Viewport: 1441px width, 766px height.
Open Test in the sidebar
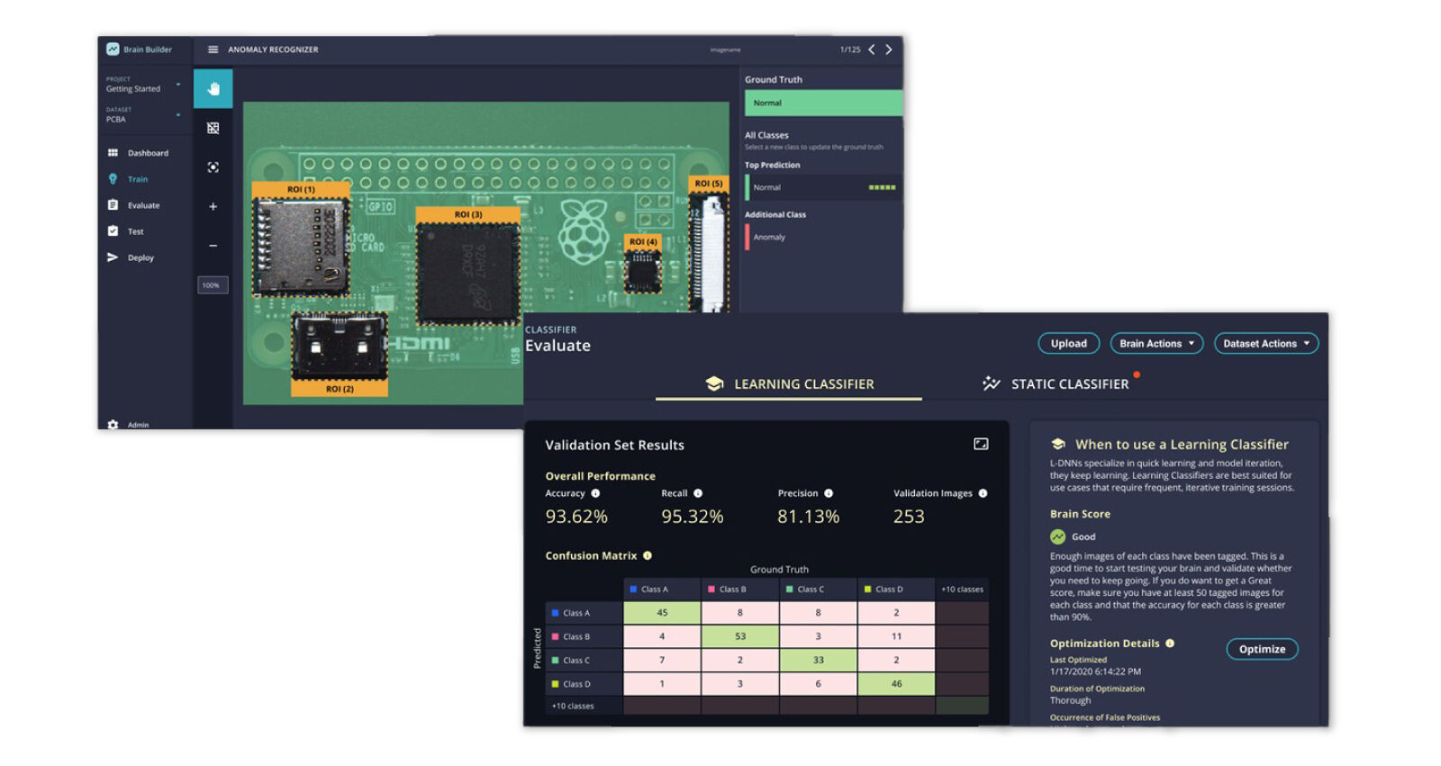(x=126, y=231)
